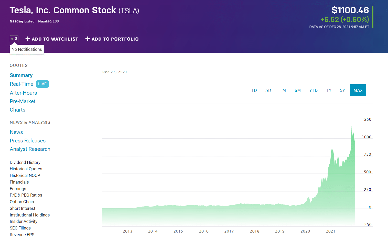Open SEC Filings

[x=20, y=228]
